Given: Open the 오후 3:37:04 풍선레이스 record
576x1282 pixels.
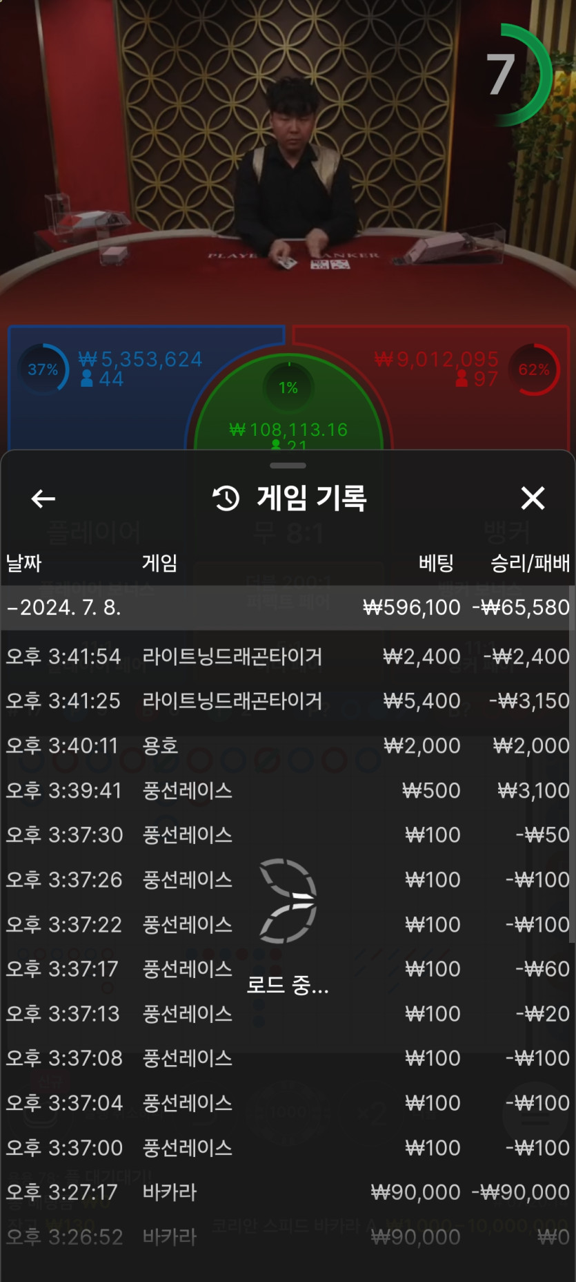Looking at the screenshot, I should pyautogui.click(x=288, y=1103).
